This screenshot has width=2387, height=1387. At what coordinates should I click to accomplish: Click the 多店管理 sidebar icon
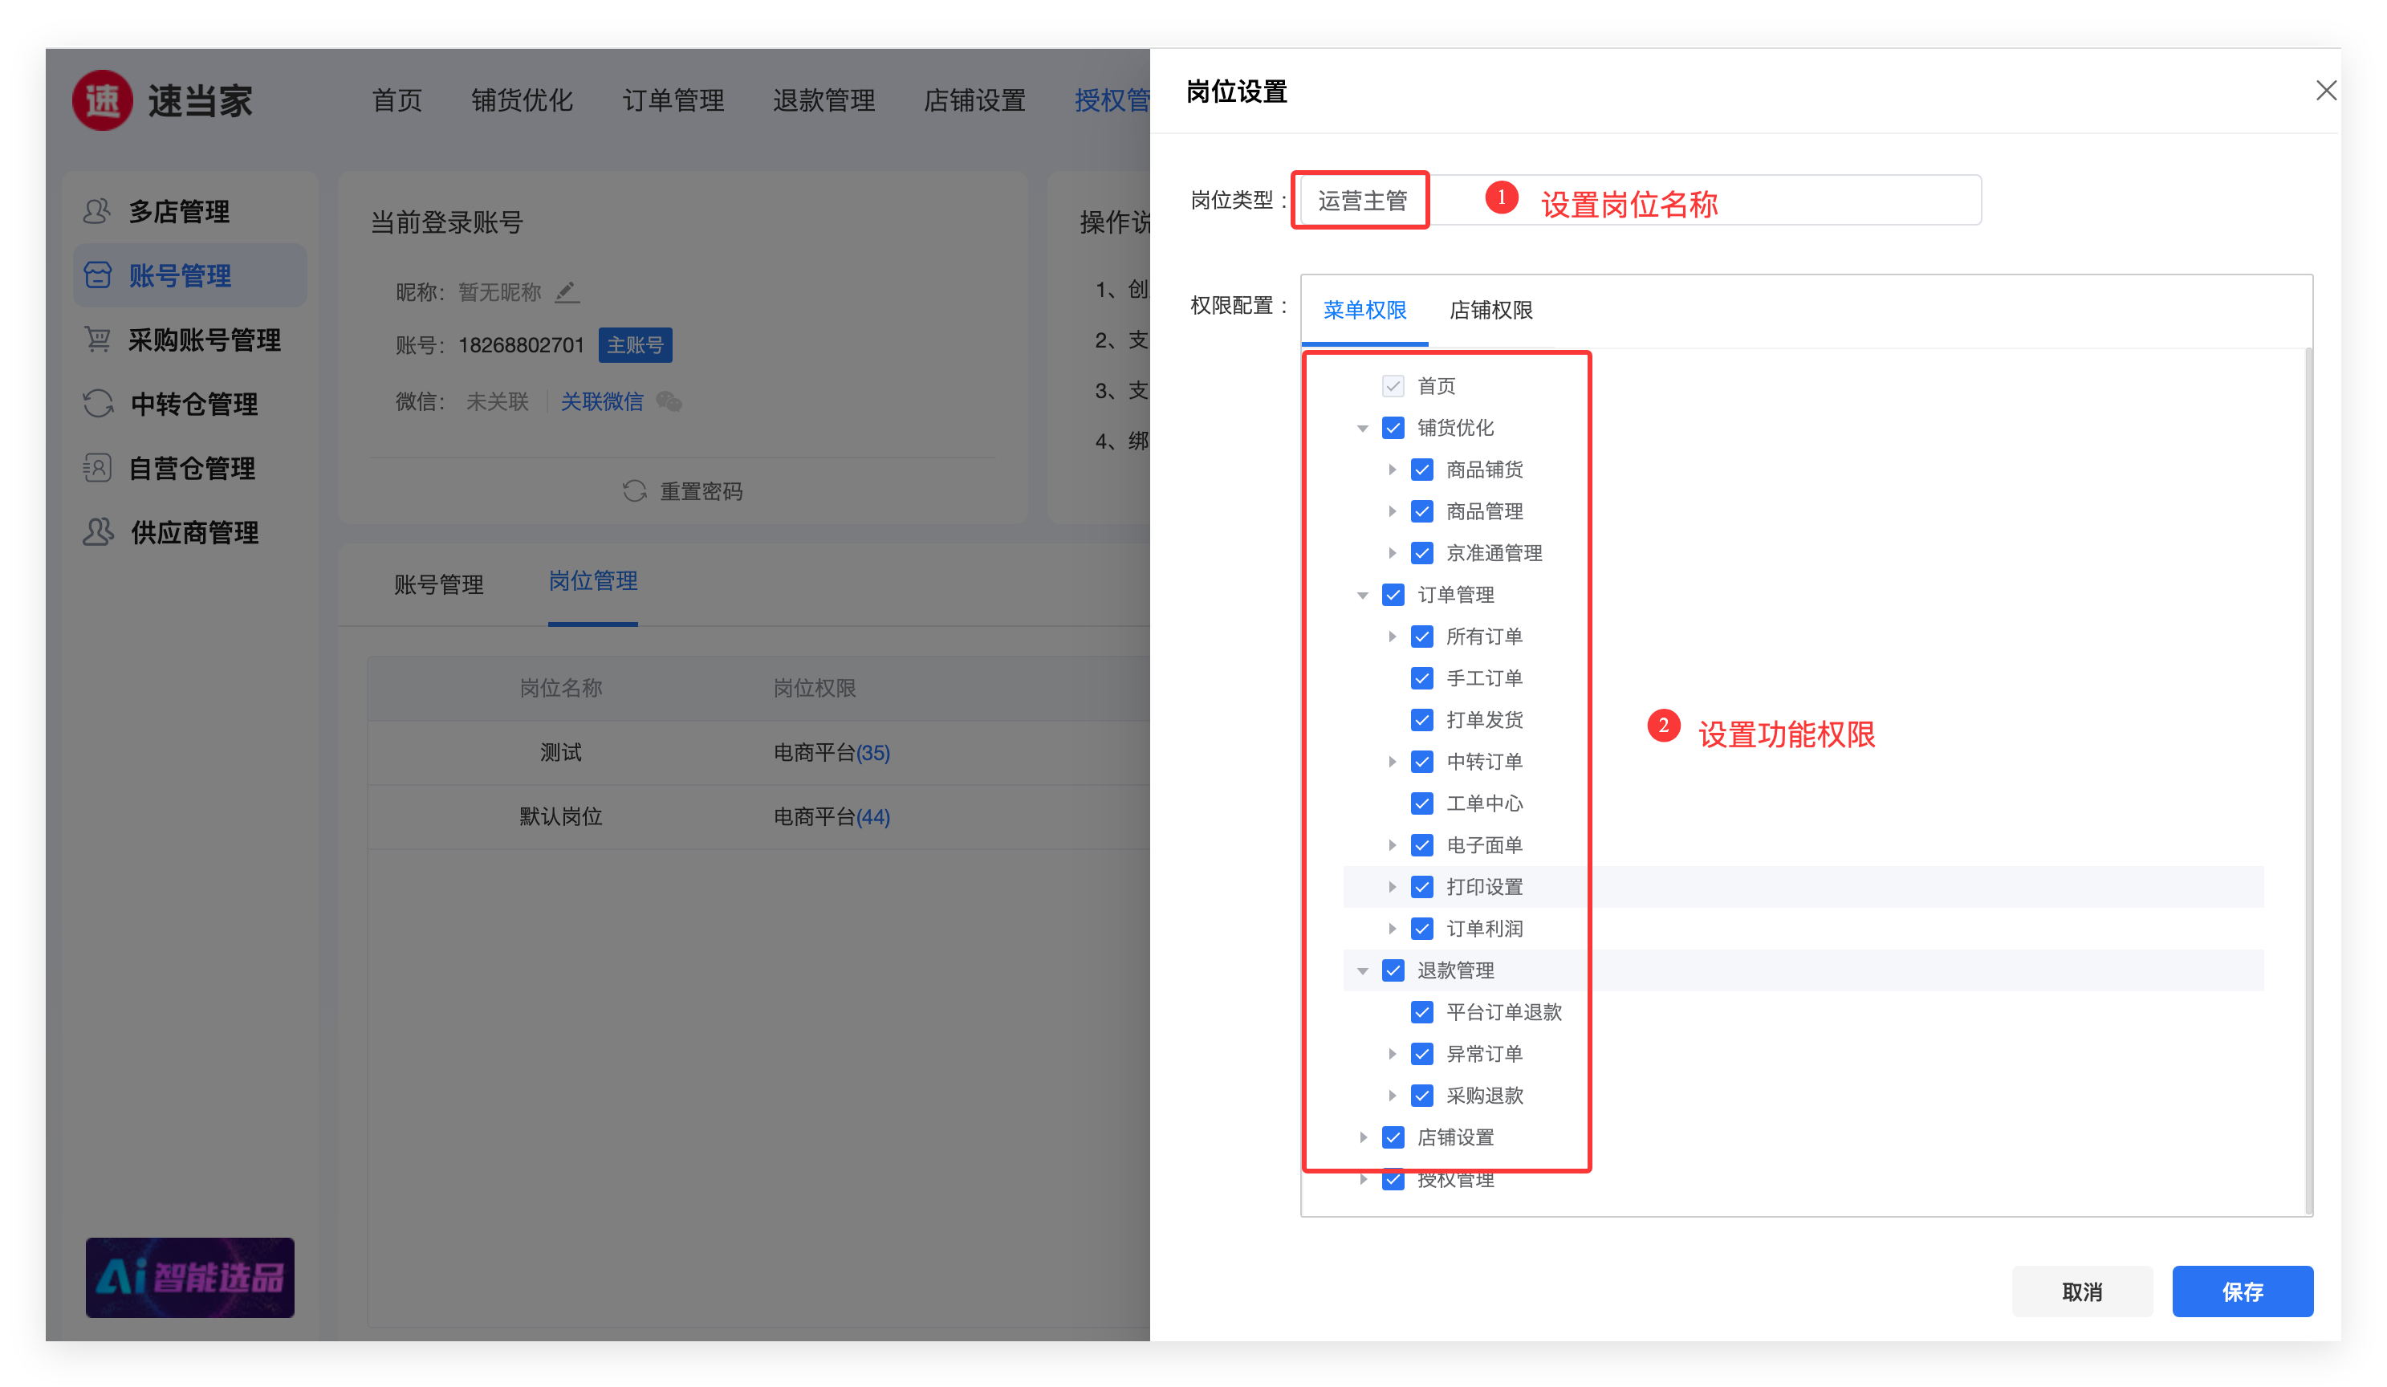coord(96,210)
